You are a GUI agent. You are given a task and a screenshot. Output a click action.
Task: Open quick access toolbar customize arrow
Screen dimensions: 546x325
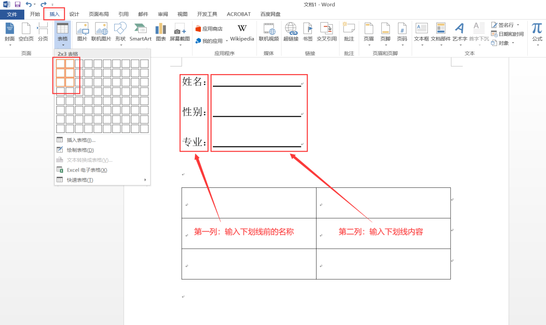(x=52, y=4)
